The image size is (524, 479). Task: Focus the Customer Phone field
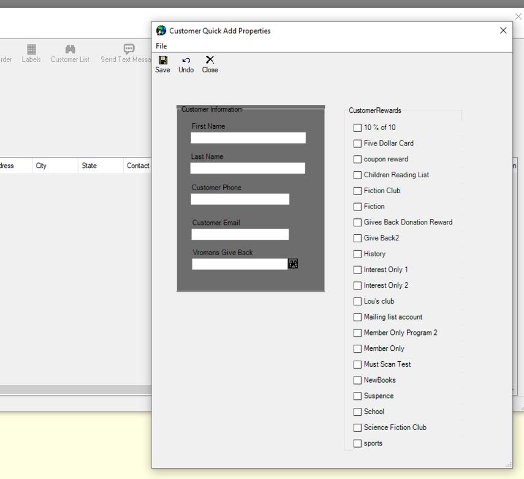240,199
